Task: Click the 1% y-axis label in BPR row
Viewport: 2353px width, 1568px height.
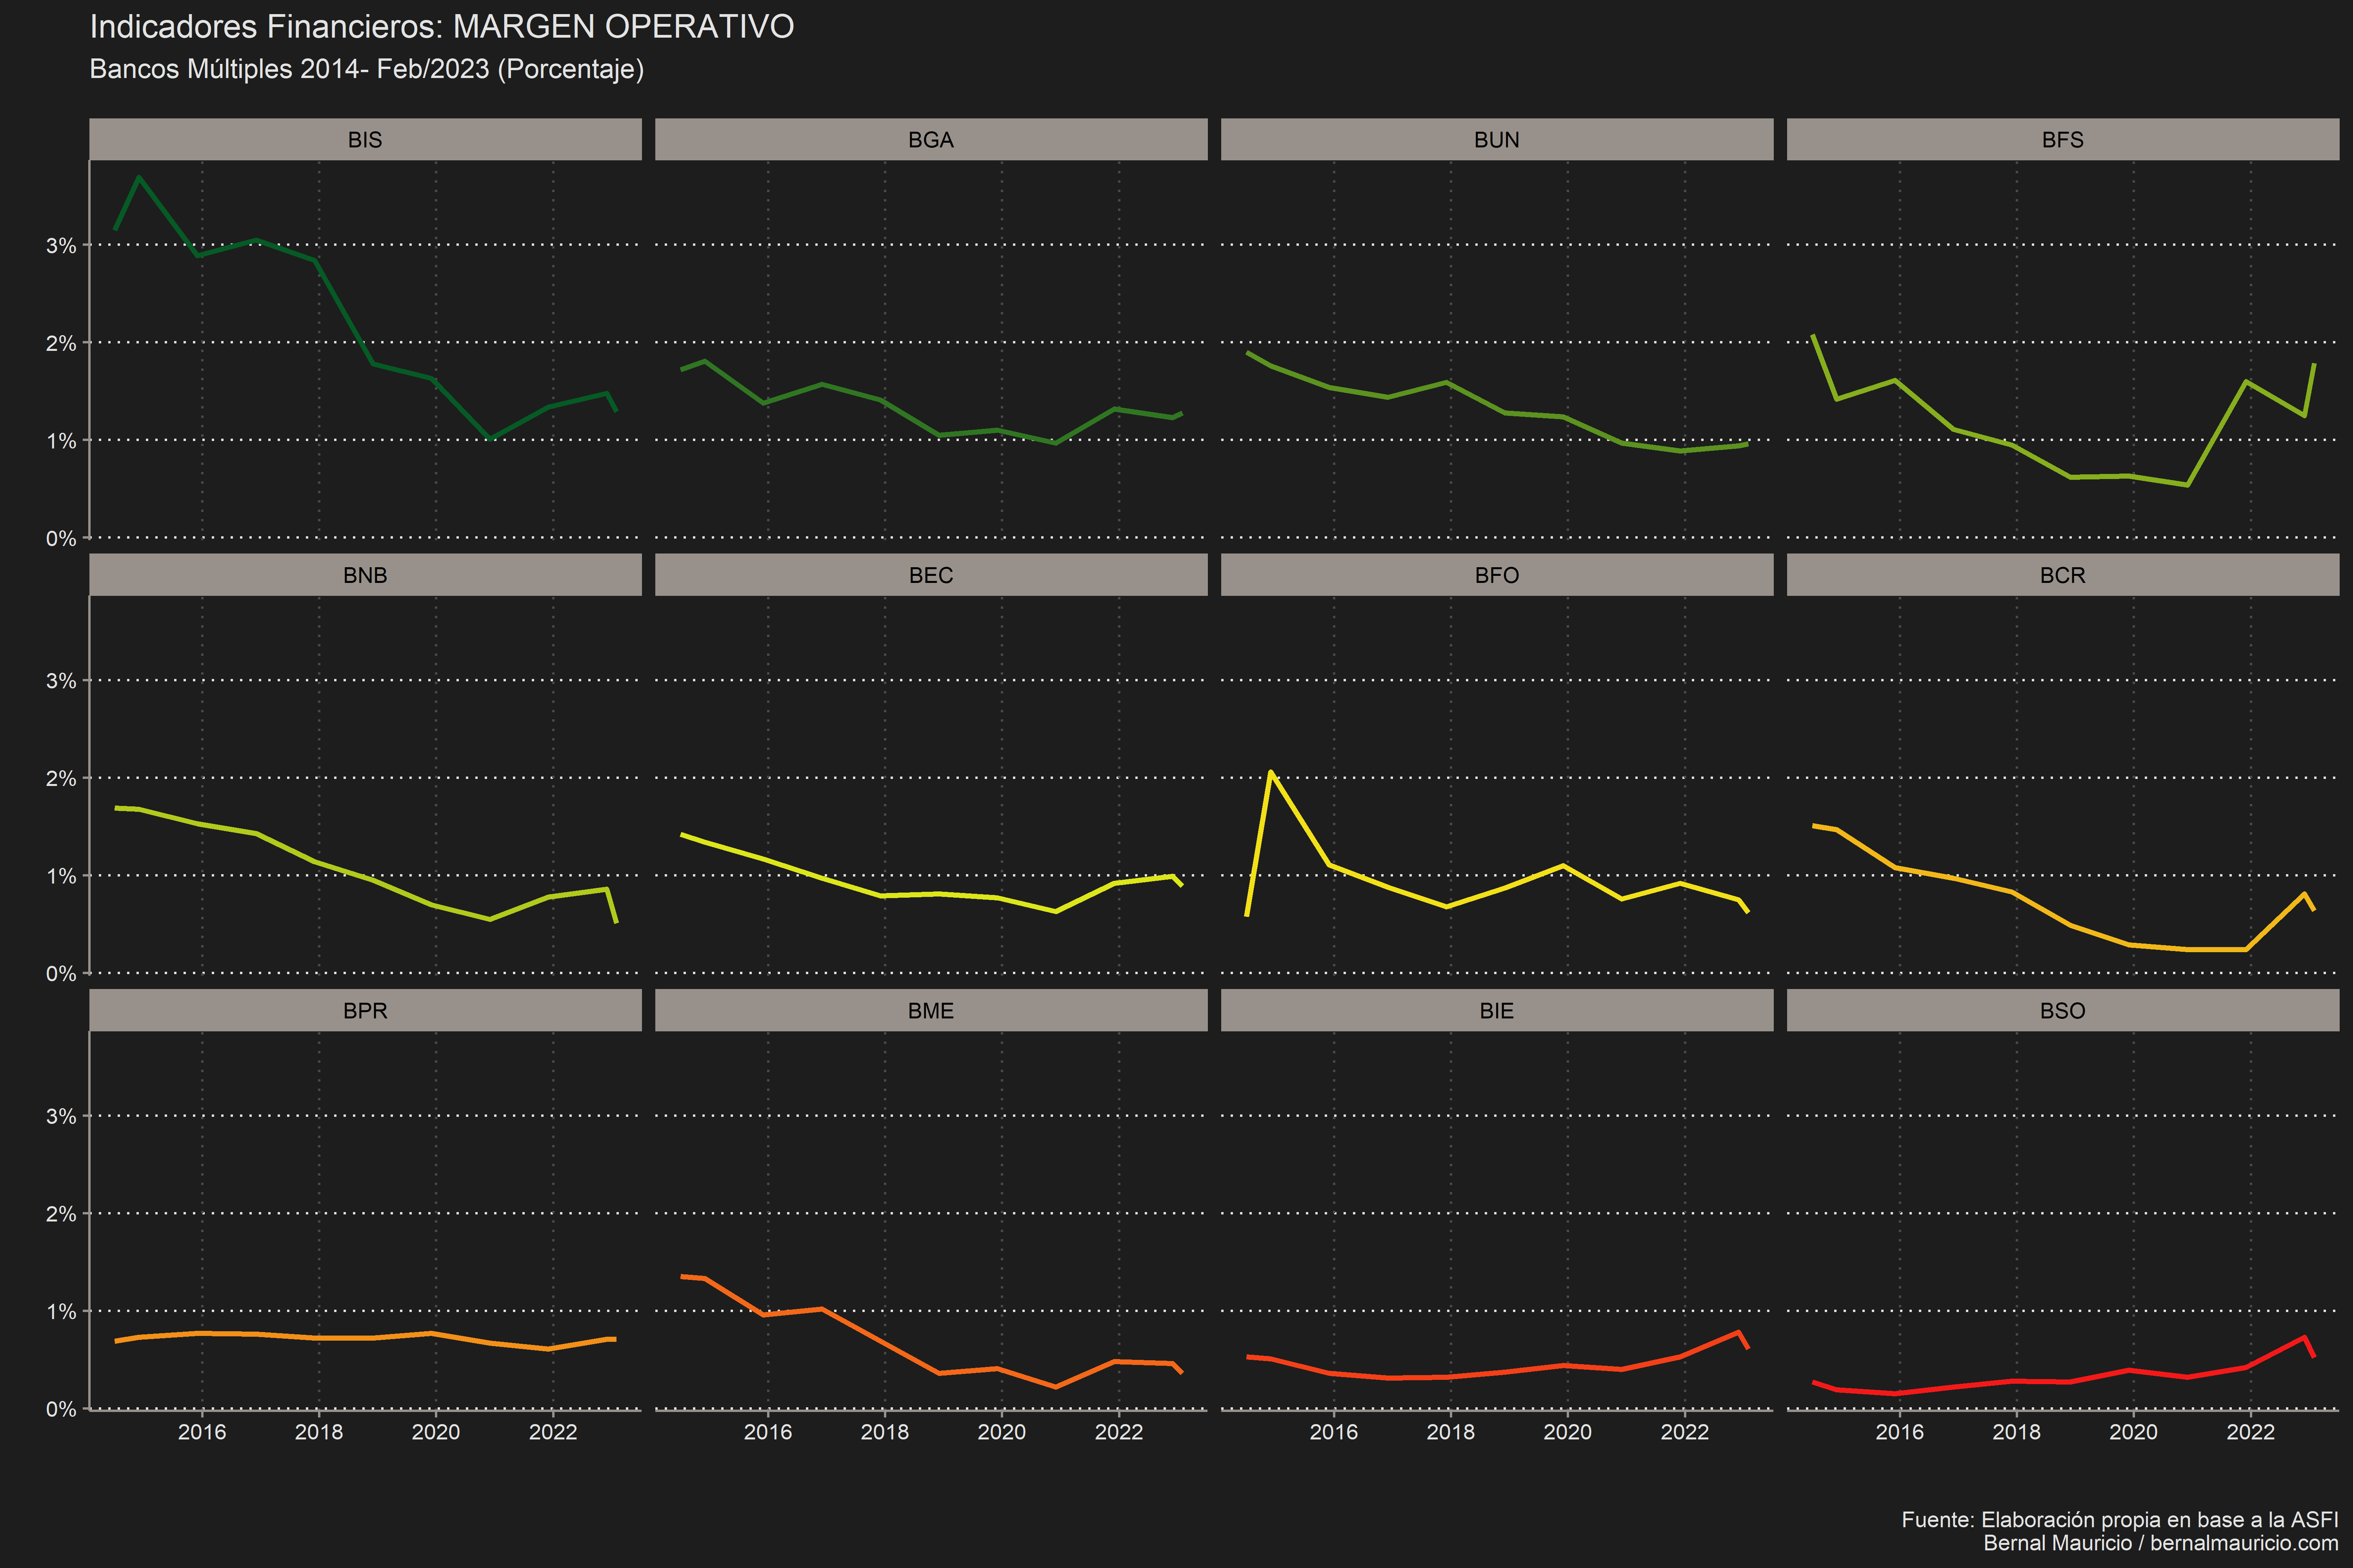Action: [61, 1312]
